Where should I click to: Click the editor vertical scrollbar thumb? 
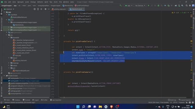[191, 65]
